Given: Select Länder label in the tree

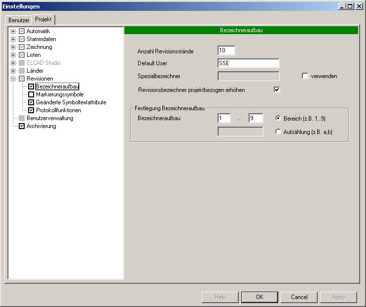Looking at the screenshot, I should (x=35, y=71).
